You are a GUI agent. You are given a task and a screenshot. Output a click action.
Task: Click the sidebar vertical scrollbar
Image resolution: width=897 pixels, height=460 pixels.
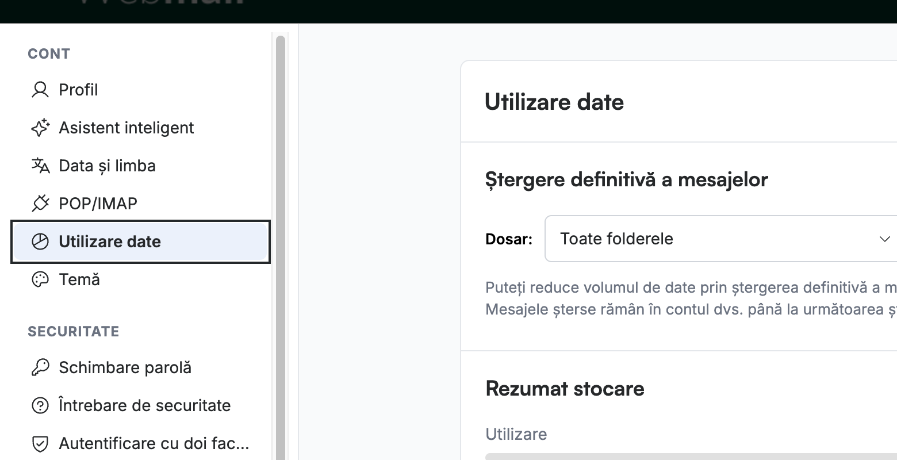tap(281, 247)
